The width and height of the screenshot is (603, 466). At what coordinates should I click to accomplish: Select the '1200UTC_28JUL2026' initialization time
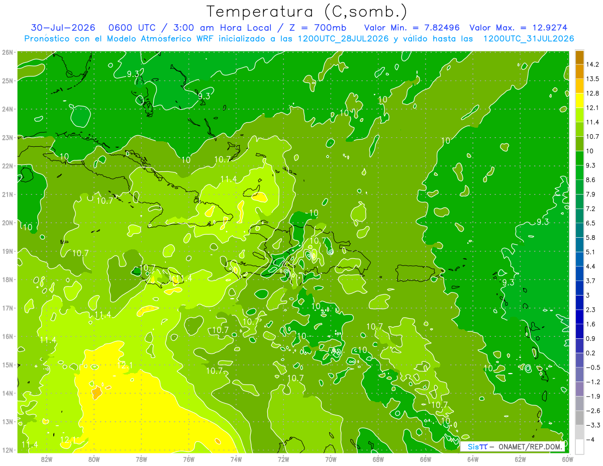coord(343,39)
